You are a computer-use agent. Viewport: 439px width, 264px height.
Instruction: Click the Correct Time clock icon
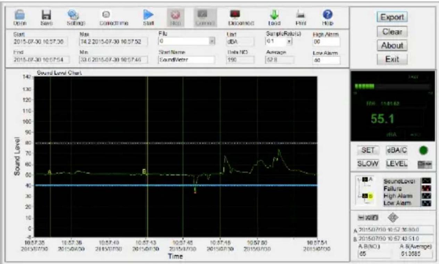coord(107,15)
